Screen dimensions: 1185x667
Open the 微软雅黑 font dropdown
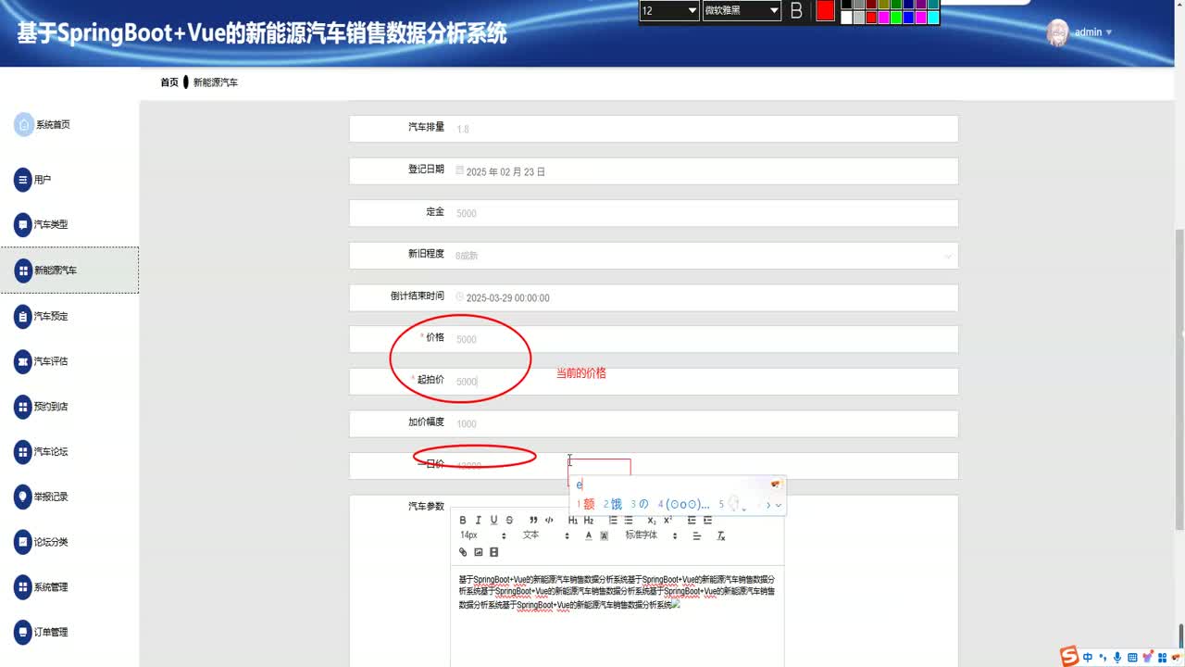click(742, 11)
